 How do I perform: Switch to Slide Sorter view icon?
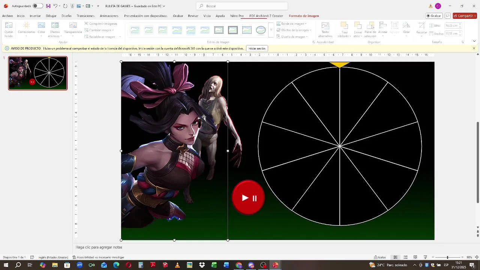[x=405, y=257]
